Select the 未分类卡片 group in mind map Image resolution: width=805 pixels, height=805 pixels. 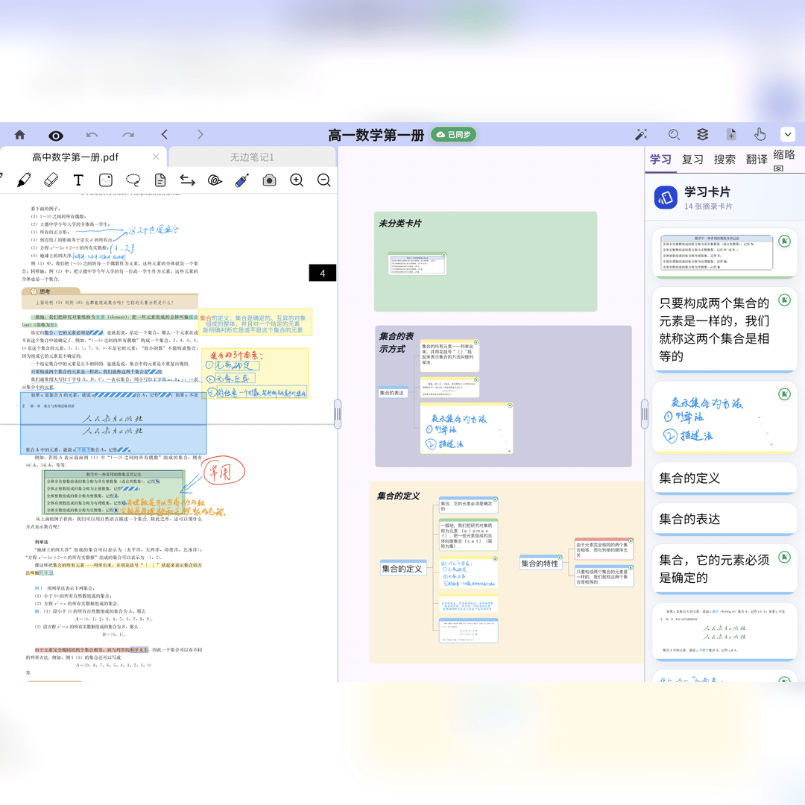point(485,262)
